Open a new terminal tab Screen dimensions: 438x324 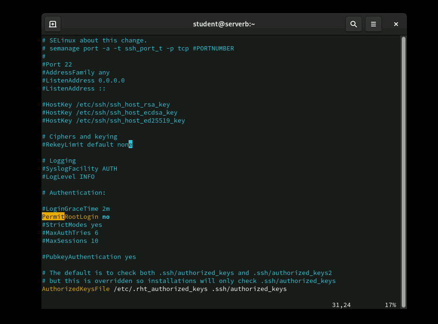click(53, 24)
